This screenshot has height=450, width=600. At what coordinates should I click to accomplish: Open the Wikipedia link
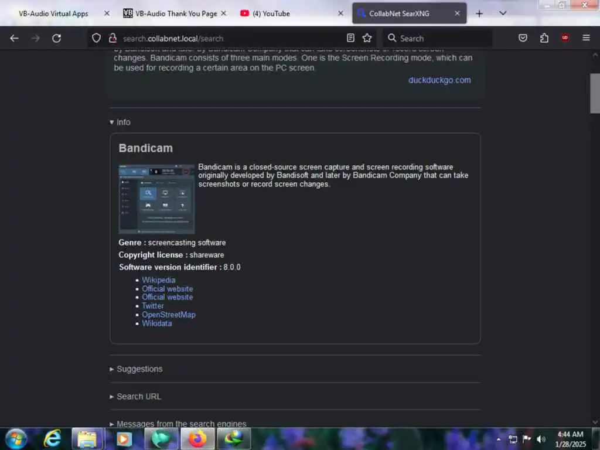click(x=158, y=280)
